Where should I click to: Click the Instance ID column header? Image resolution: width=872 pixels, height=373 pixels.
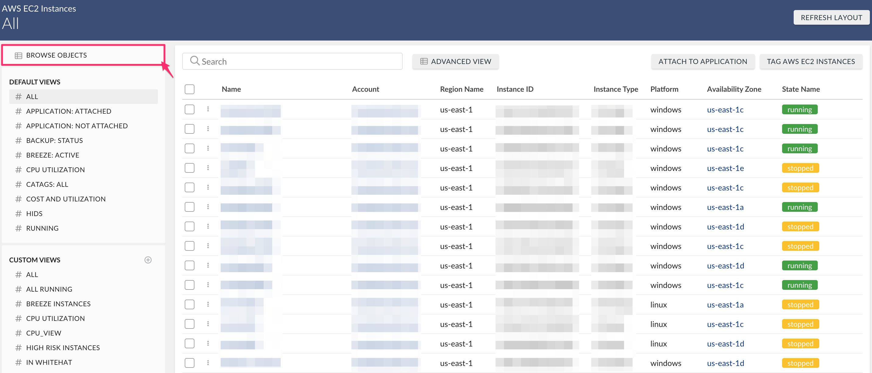coord(515,89)
